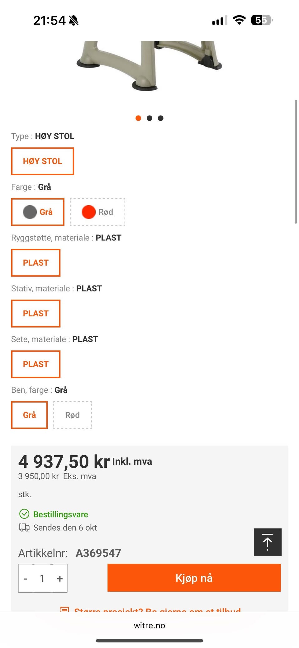The width and height of the screenshot is (299, 648).
Task: Open the Større prosjekt tilbud link
Action: pos(157,610)
